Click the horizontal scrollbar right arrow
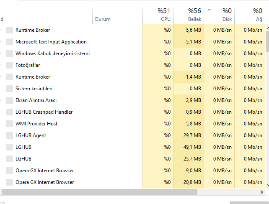 pyautogui.click(x=261, y=192)
